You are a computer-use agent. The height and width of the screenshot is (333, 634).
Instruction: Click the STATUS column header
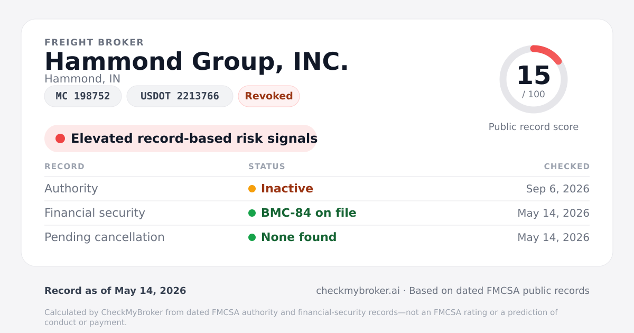[x=267, y=166]
